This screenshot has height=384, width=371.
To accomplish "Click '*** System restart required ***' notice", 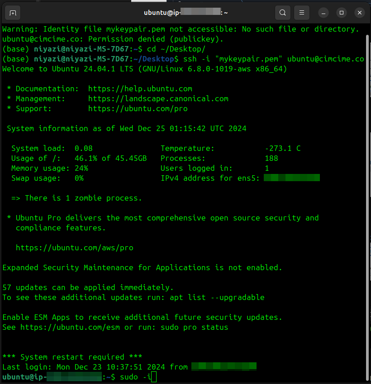I will pos(72,357).
